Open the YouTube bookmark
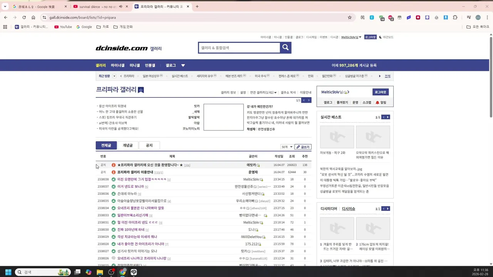Screen dimensions: 493x277 (63, 27)
